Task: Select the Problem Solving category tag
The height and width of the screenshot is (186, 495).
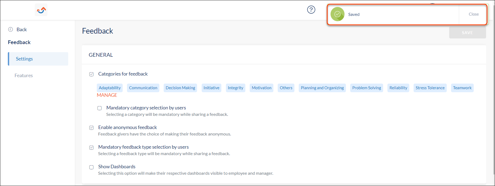Action: click(x=367, y=88)
